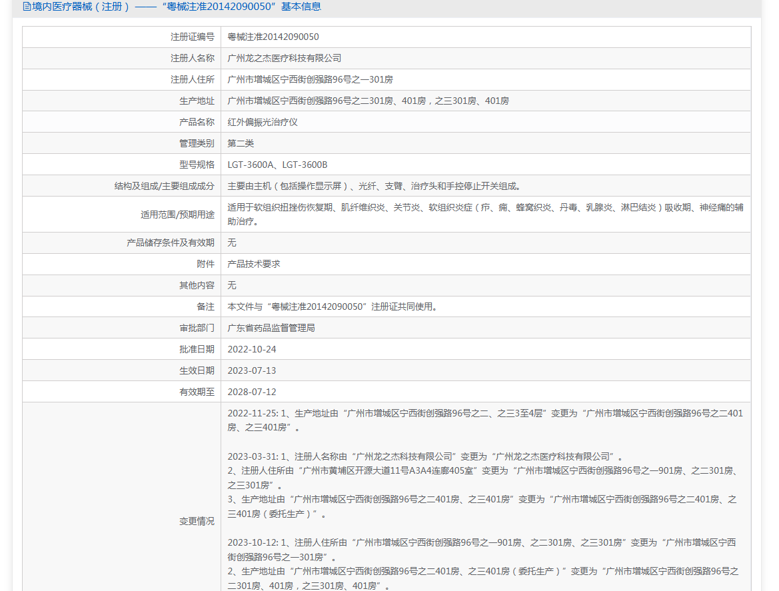Click the 注册人名称 label cell

(122, 58)
